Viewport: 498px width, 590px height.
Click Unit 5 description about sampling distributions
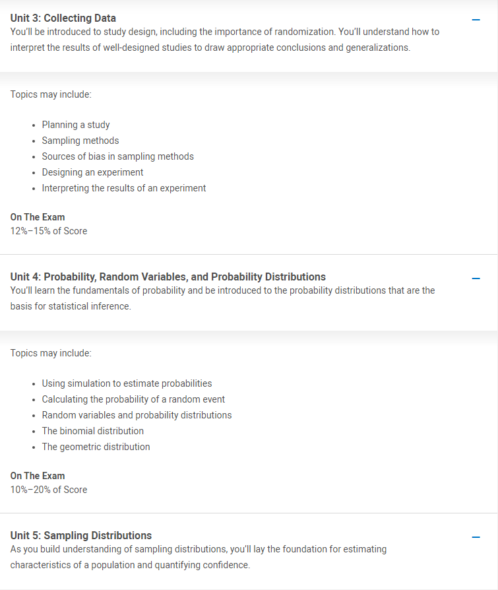pyautogui.click(x=199, y=557)
